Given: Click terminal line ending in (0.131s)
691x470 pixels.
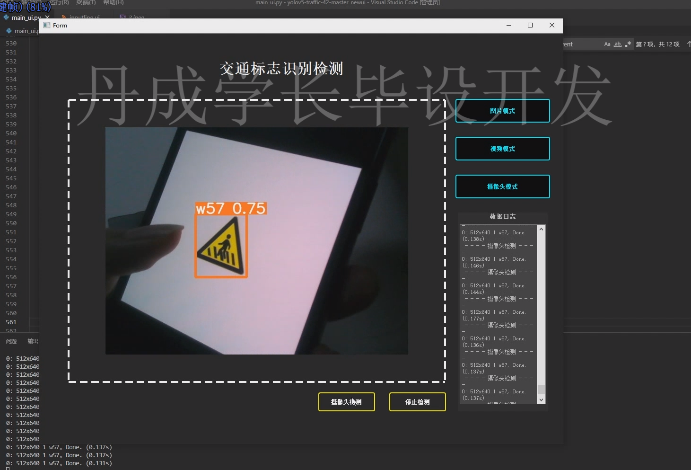Looking at the screenshot, I should click(x=59, y=463).
